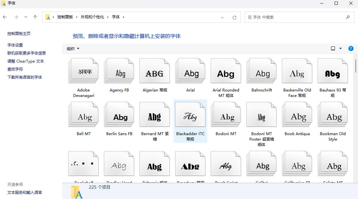Click the vertical scrollbar thumb
The height and width of the screenshot is (199, 358).
[355, 66]
